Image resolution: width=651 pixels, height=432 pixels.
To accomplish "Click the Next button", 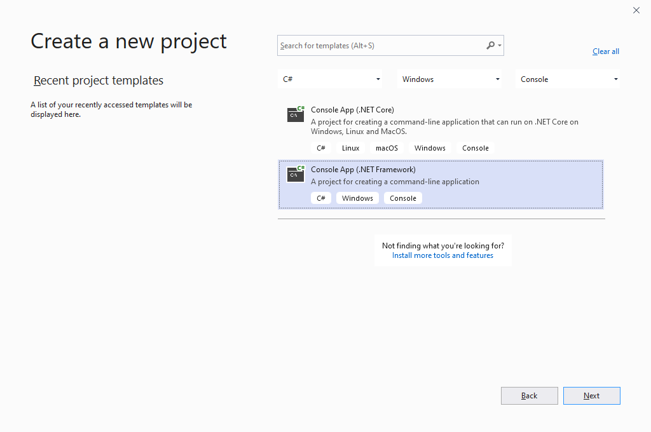I will click(x=592, y=396).
